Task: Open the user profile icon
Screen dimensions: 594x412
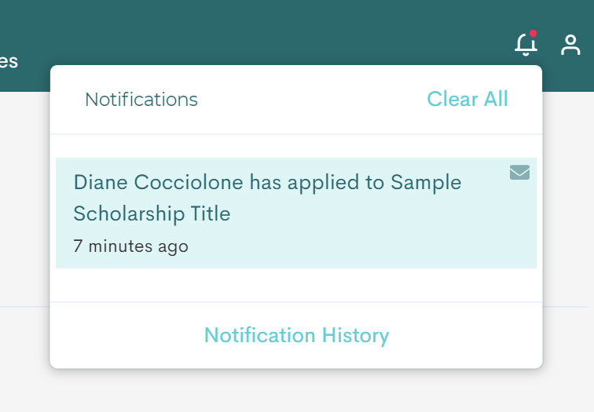Action: tap(570, 45)
